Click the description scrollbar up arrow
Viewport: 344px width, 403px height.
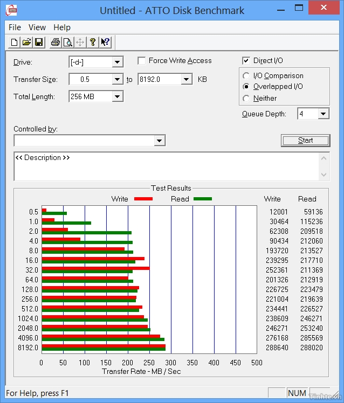[324, 158]
